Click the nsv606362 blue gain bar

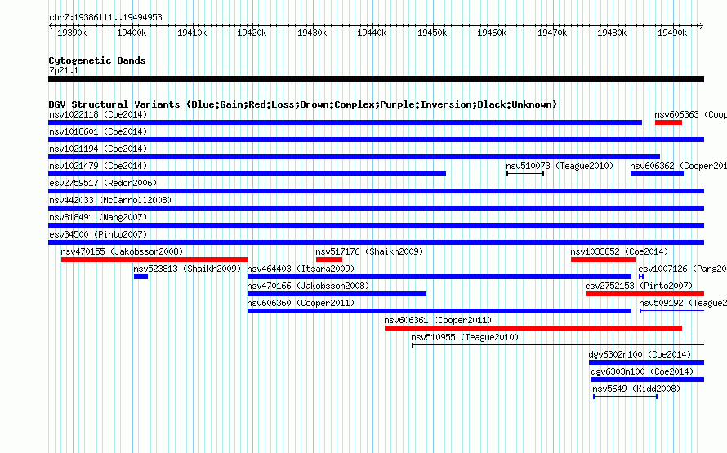[x=657, y=174]
